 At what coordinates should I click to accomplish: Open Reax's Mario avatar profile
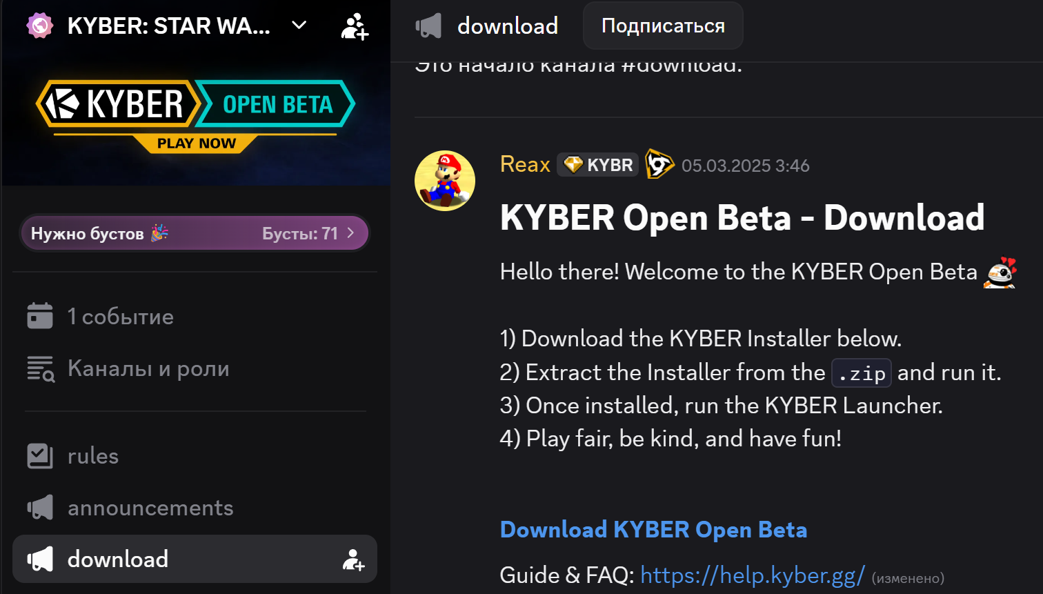point(445,181)
